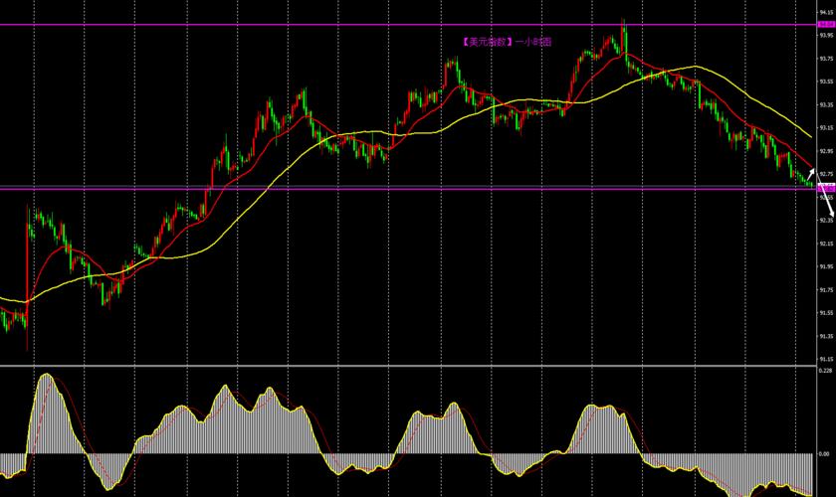Click the 0.228 indicator scale label
836x497 pixels.
825,371
